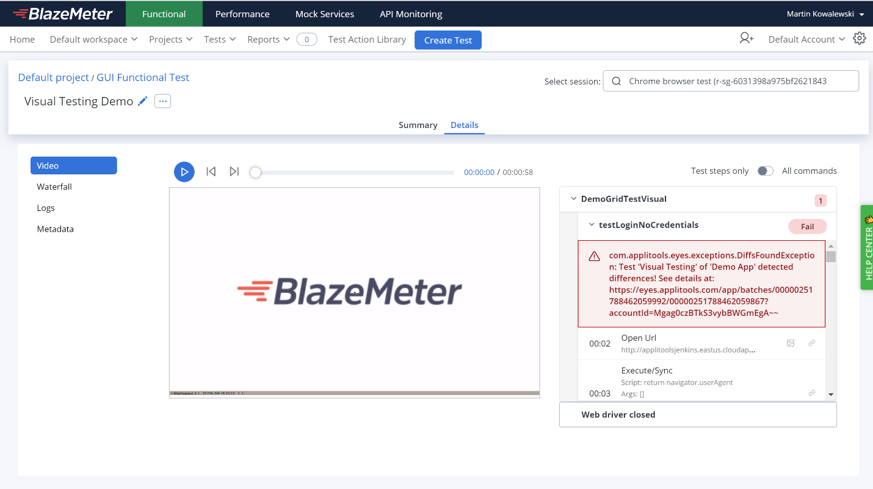Copy link icon for Open Url step

(812, 343)
